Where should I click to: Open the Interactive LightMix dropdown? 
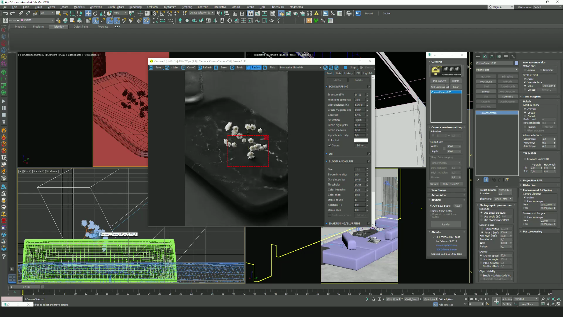pos(300,68)
